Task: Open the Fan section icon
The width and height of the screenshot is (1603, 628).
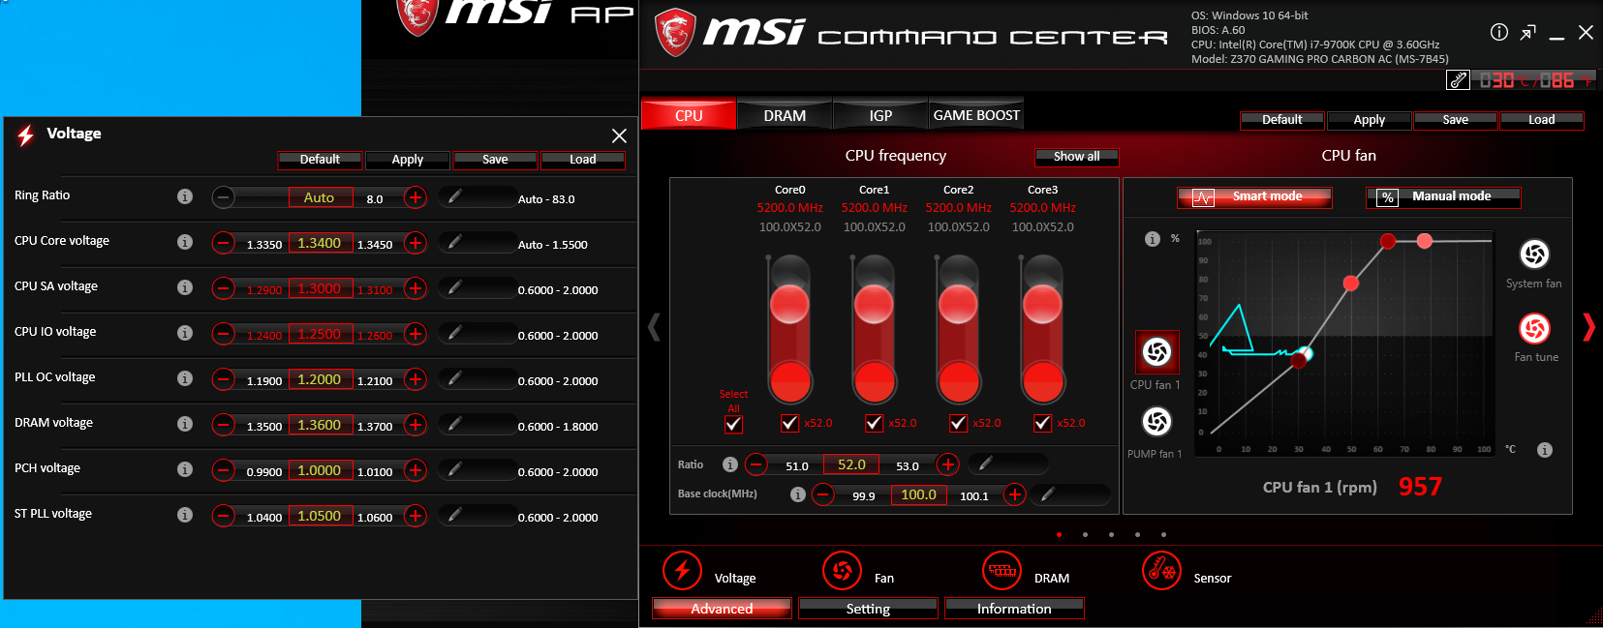Action: (x=842, y=570)
